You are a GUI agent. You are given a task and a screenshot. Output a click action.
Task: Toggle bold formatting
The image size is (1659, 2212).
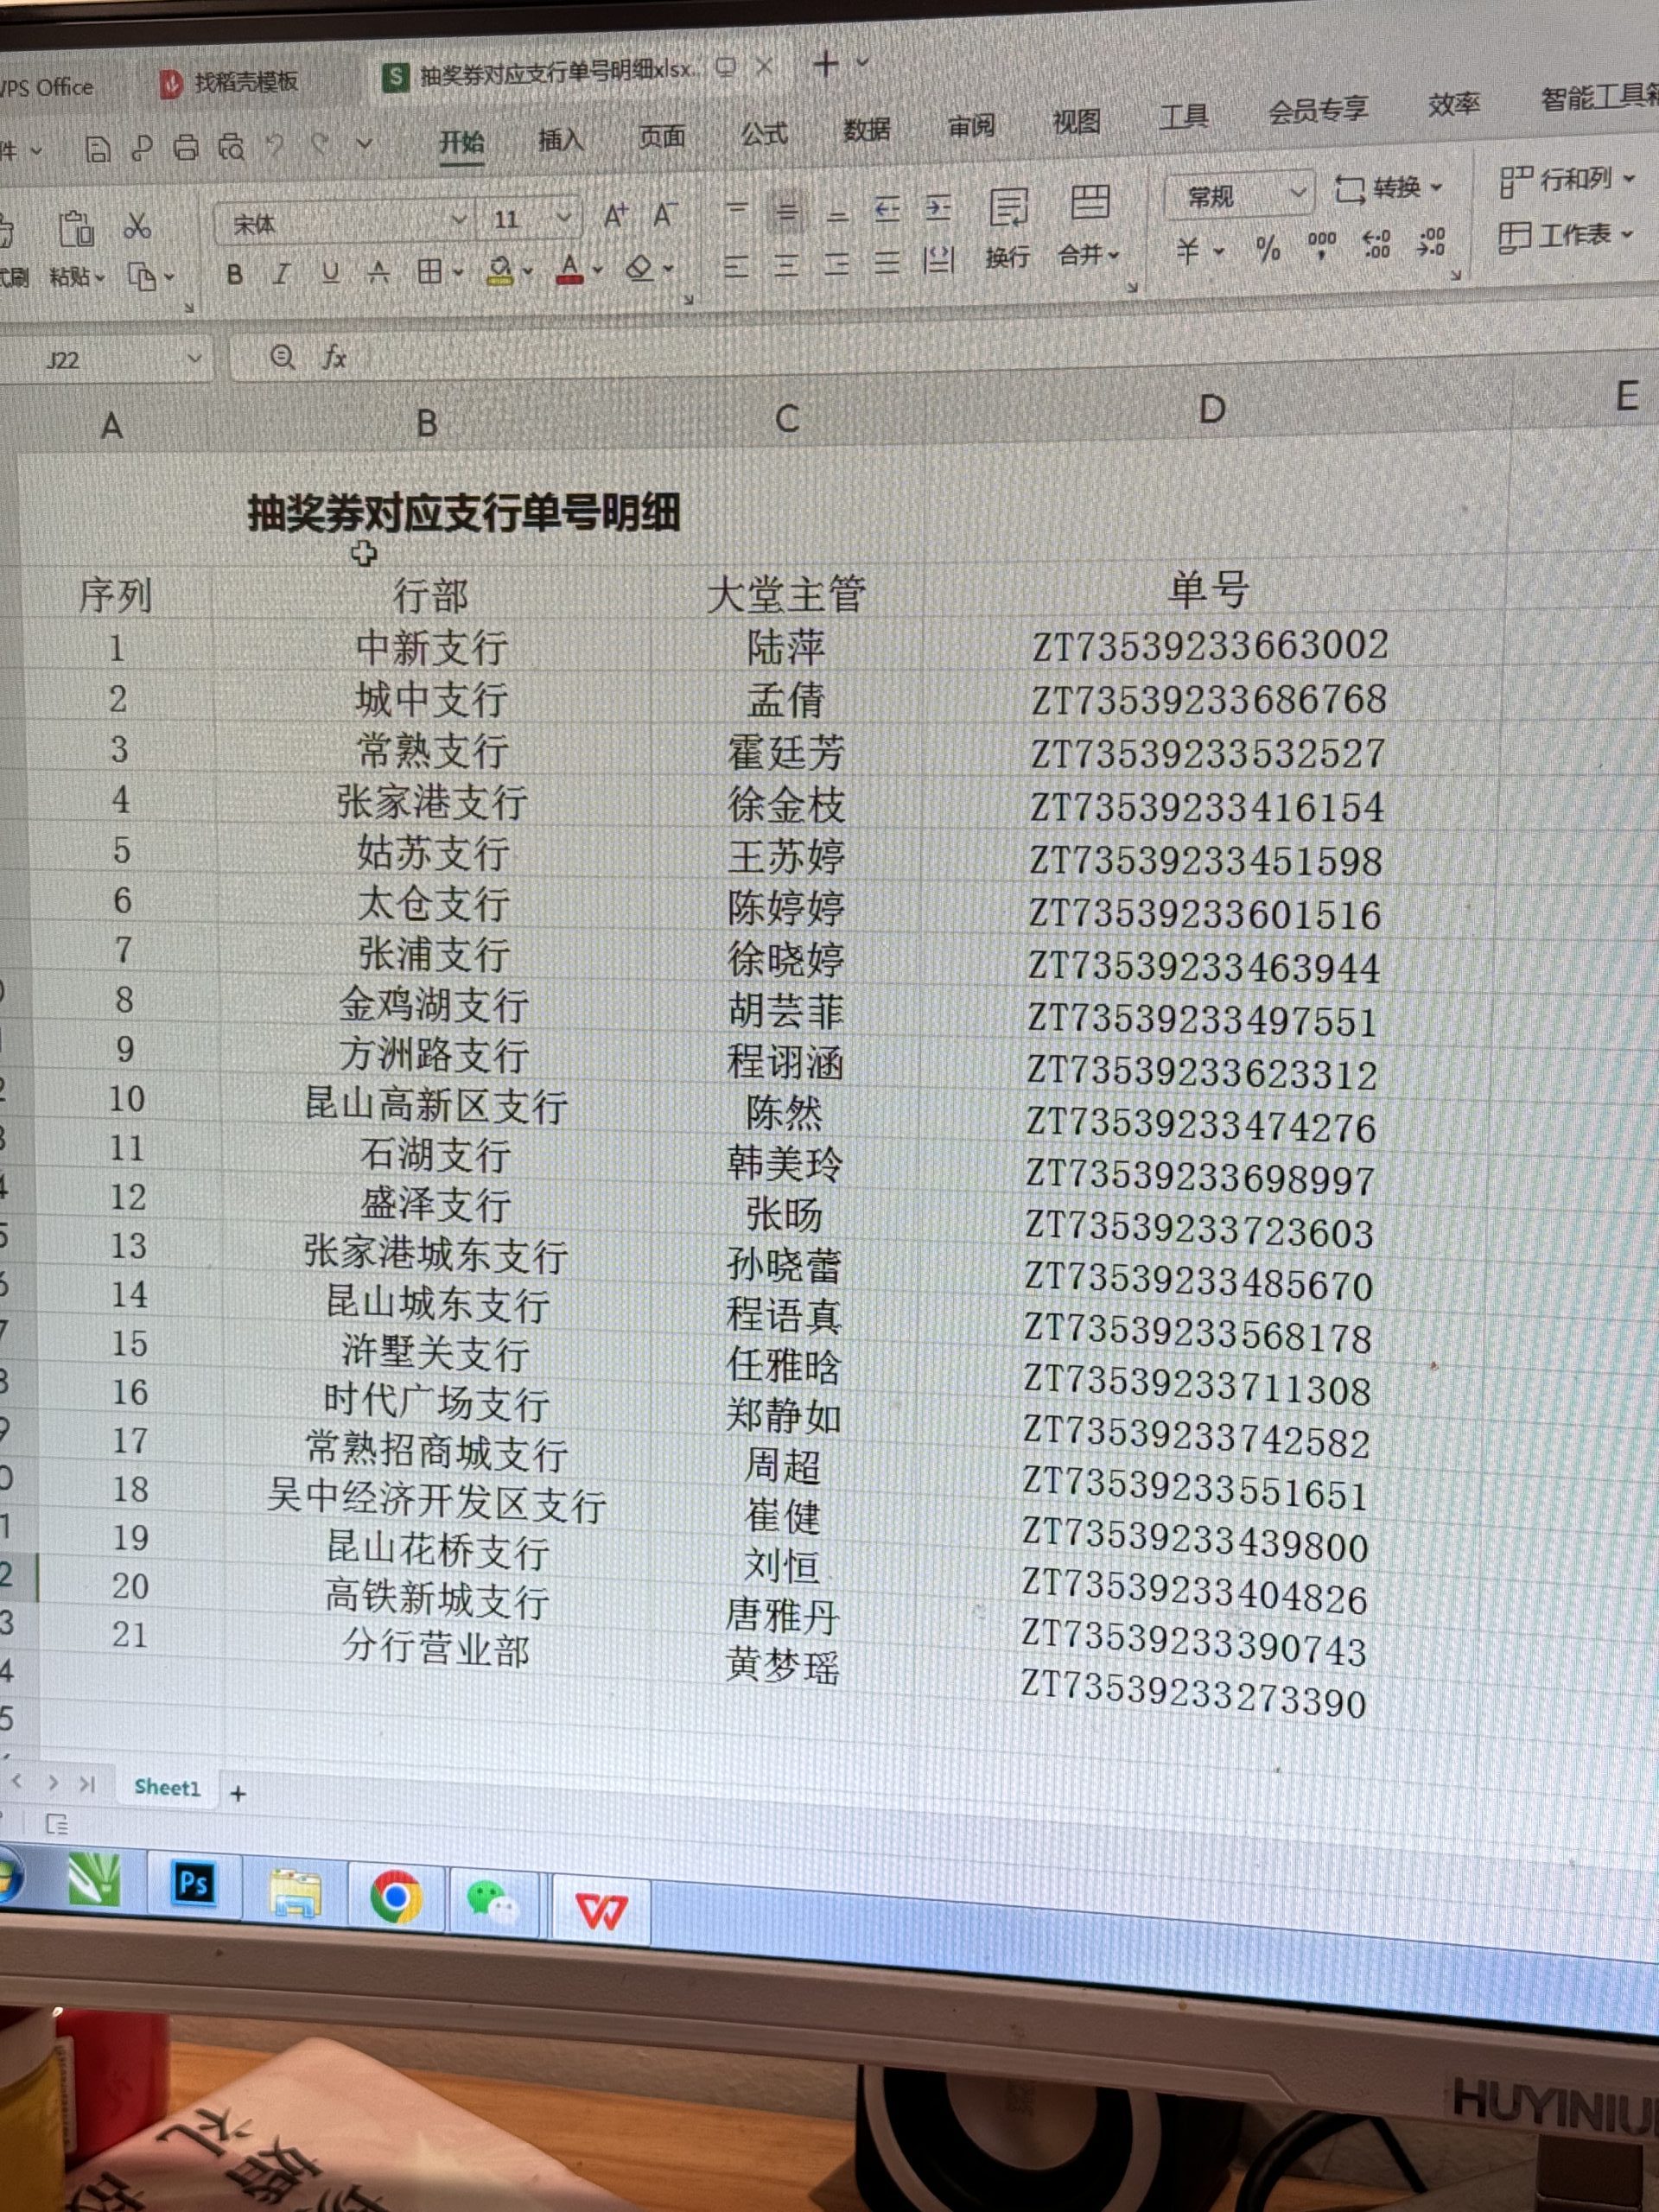(x=234, y=274)
